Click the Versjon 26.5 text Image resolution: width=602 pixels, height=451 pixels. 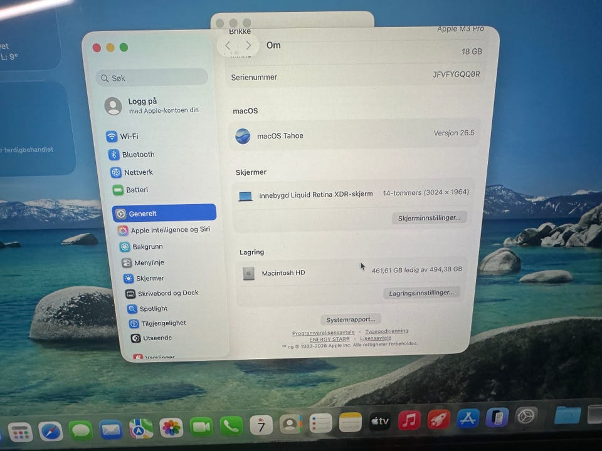click(x=454, y=133)
